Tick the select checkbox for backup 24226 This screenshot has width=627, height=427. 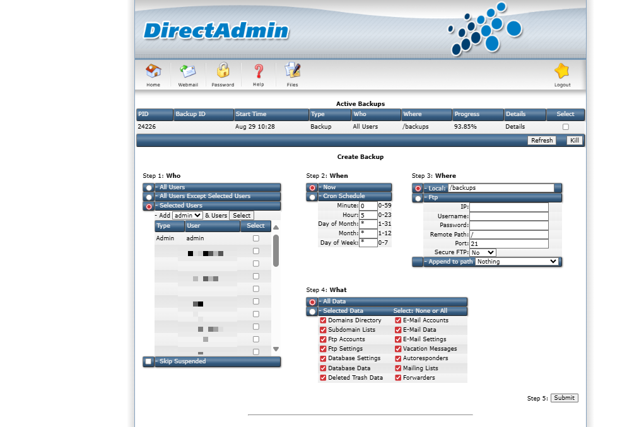[x=565, y=127]
